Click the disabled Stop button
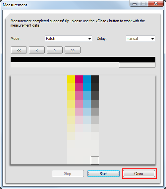 pyautogui.click(x=68, y=174)
